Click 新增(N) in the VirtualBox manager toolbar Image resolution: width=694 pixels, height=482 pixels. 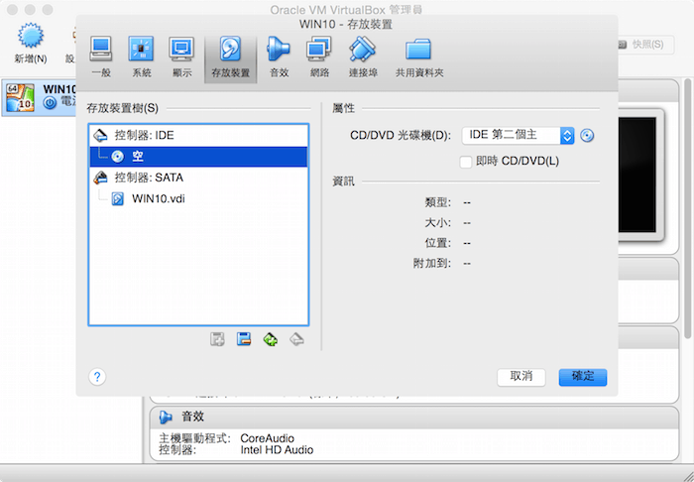[31, 43]
